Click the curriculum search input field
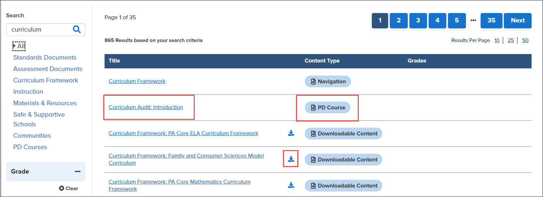Viewport: 543px width, 197px height. pos(39,30)
